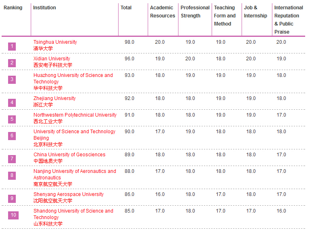Click the rank 7 purple badge
The height and width of the screenshot is (232, 310).
pos(12,159)
